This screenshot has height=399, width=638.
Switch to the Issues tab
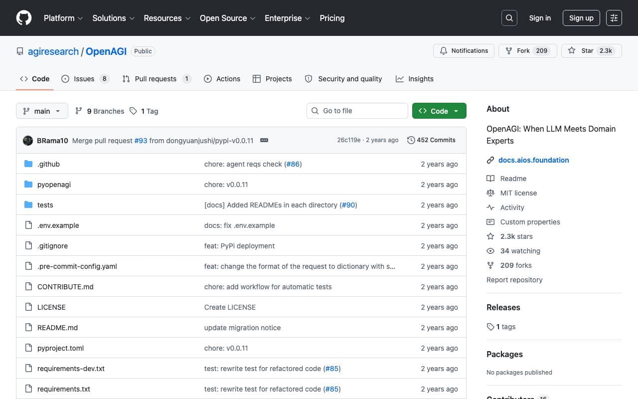click(x=85, y=79)
